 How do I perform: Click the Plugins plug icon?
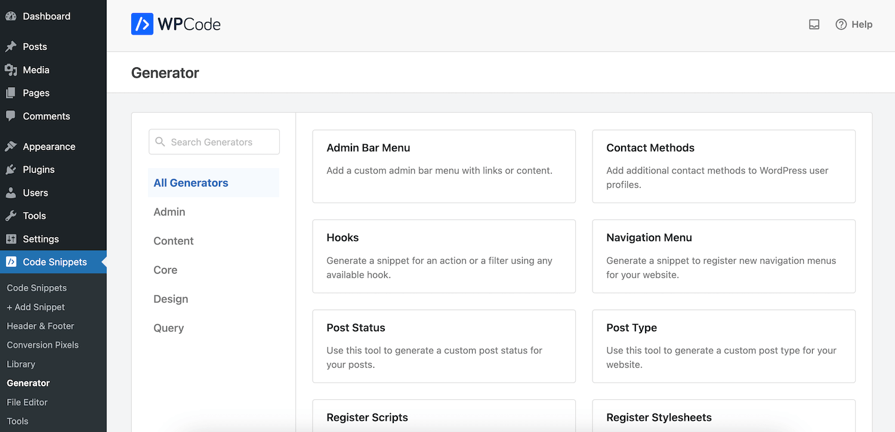[x=11, y=170]
